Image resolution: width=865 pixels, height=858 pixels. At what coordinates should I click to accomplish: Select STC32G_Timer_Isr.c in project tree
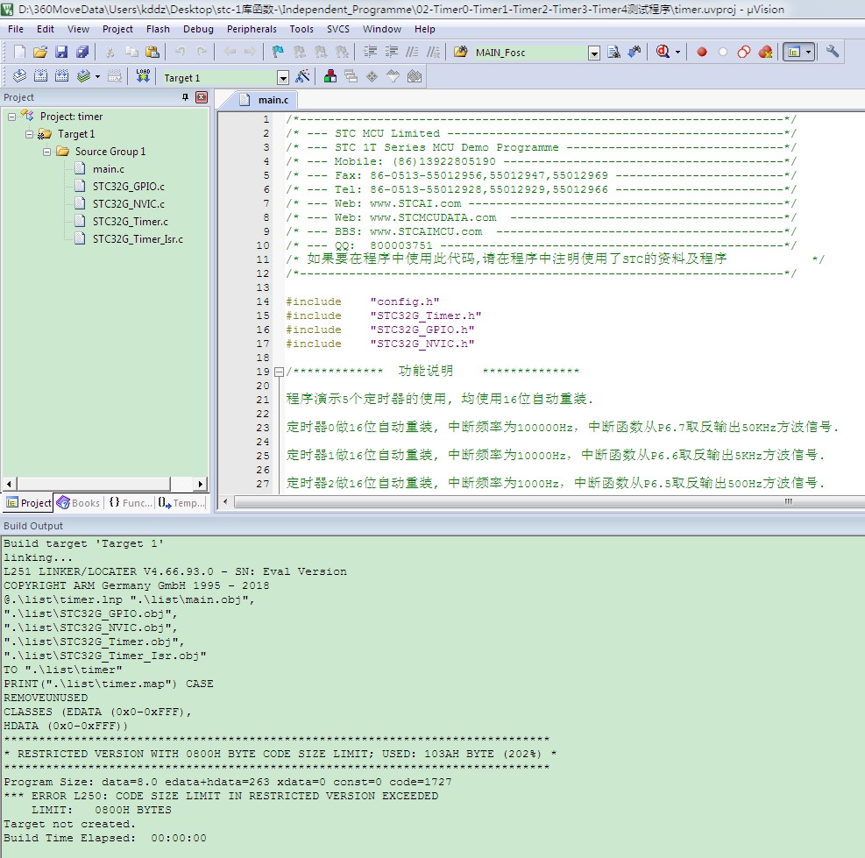pyautogui.click(x=138, y=239)
